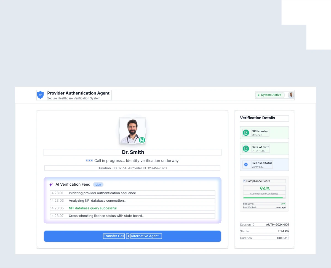
Task: Click the user avatar in the top header
Action: pos(291,95)
